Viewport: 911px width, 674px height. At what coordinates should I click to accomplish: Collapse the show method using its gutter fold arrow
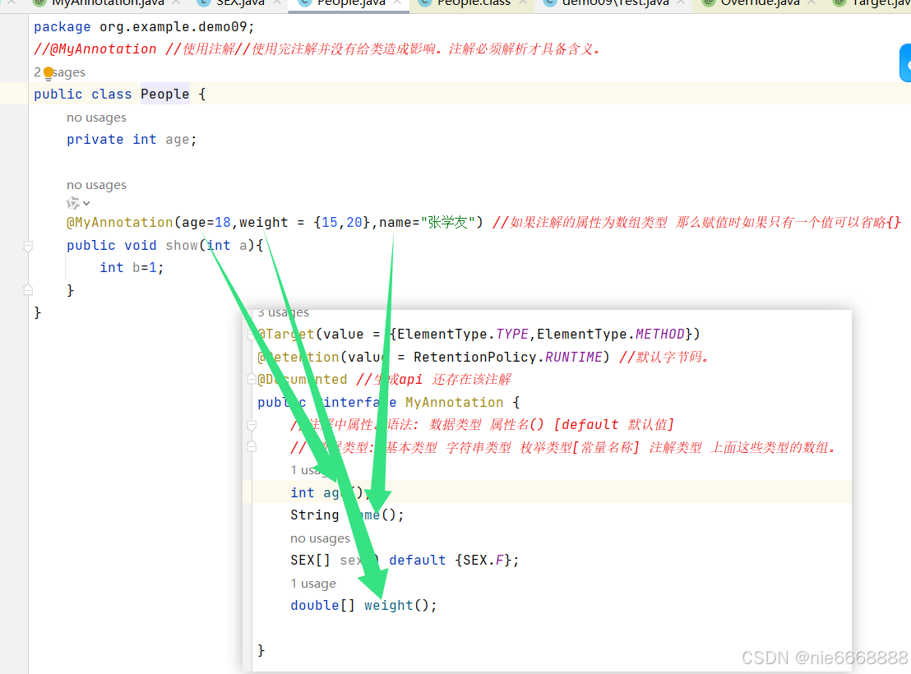28,245
